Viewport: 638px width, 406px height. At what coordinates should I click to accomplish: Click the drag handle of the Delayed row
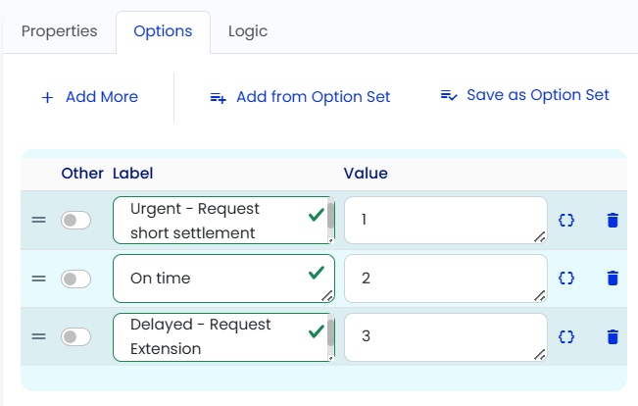pyautogui.click(x=38, y=336)
